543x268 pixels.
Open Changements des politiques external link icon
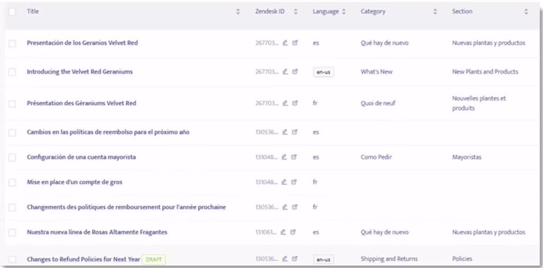coord(295,207)
